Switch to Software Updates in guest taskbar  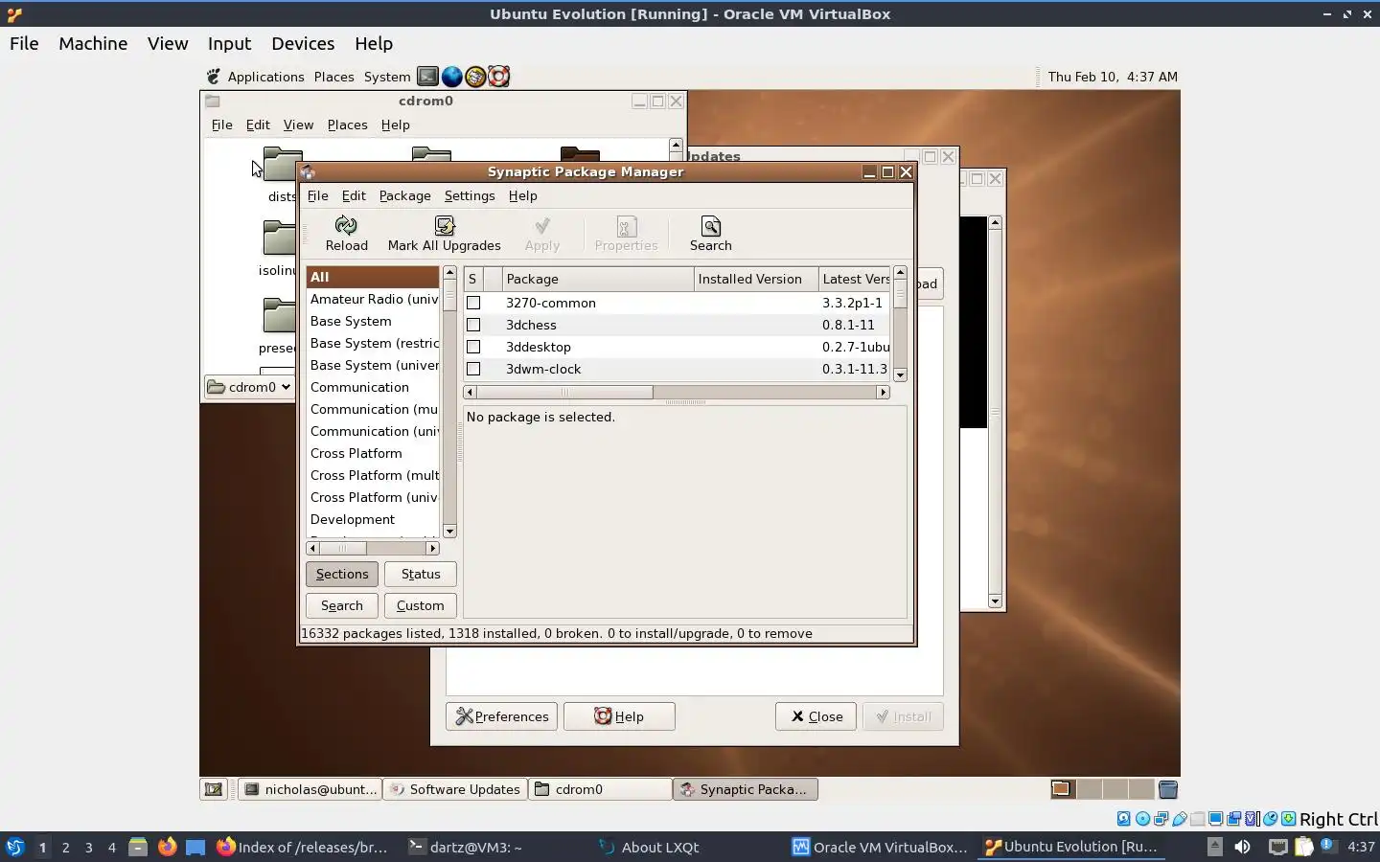click(x=455, y=789)
